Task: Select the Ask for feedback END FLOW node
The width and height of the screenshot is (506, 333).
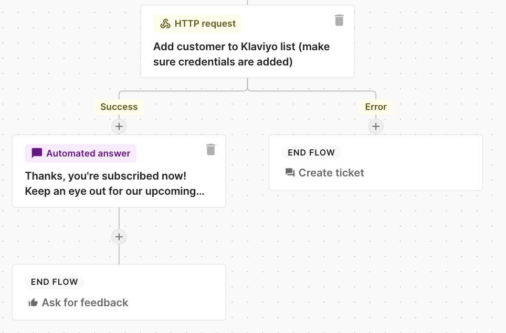Action: pyautogui.click(x=119, y=292)
